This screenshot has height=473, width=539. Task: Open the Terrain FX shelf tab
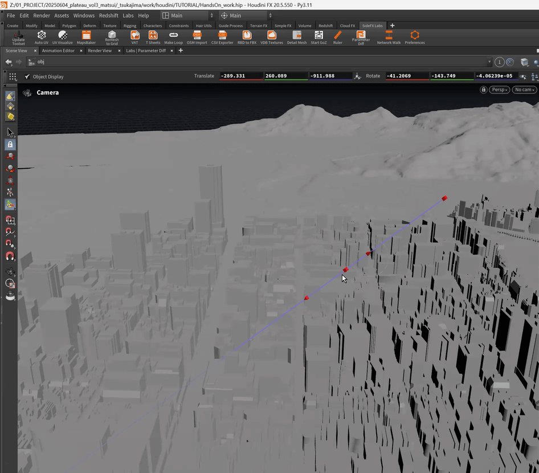(259, 26)
